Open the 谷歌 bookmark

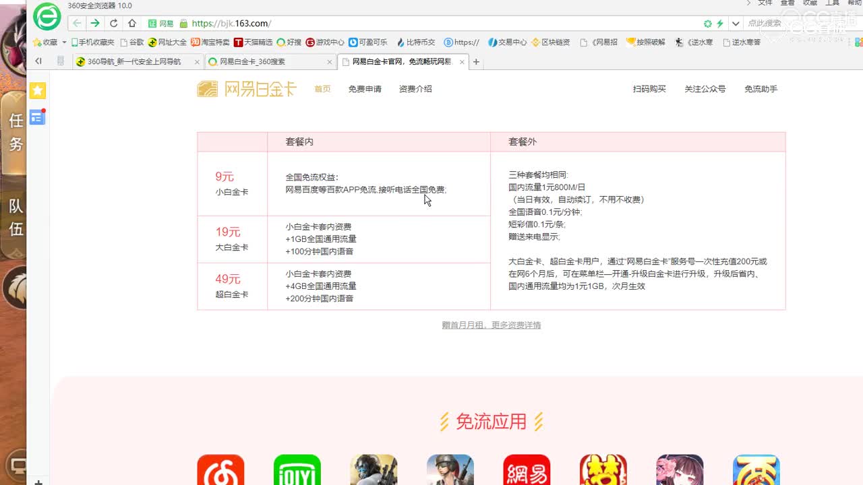point(131,42)
